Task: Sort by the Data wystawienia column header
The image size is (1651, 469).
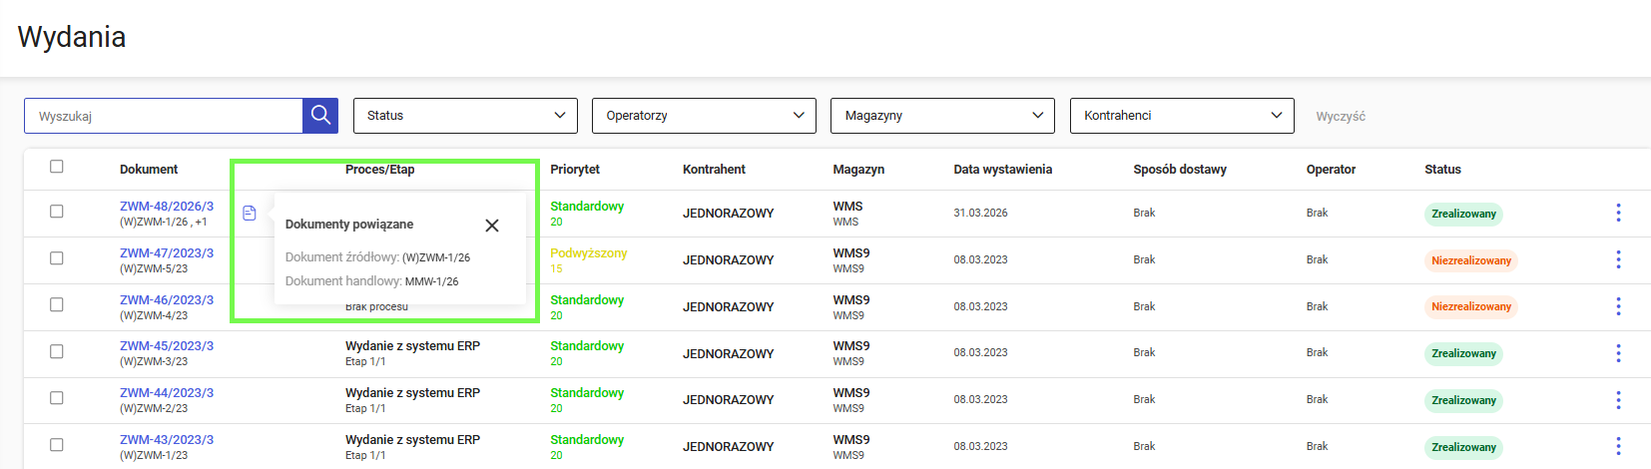Action: point(1002,170)
